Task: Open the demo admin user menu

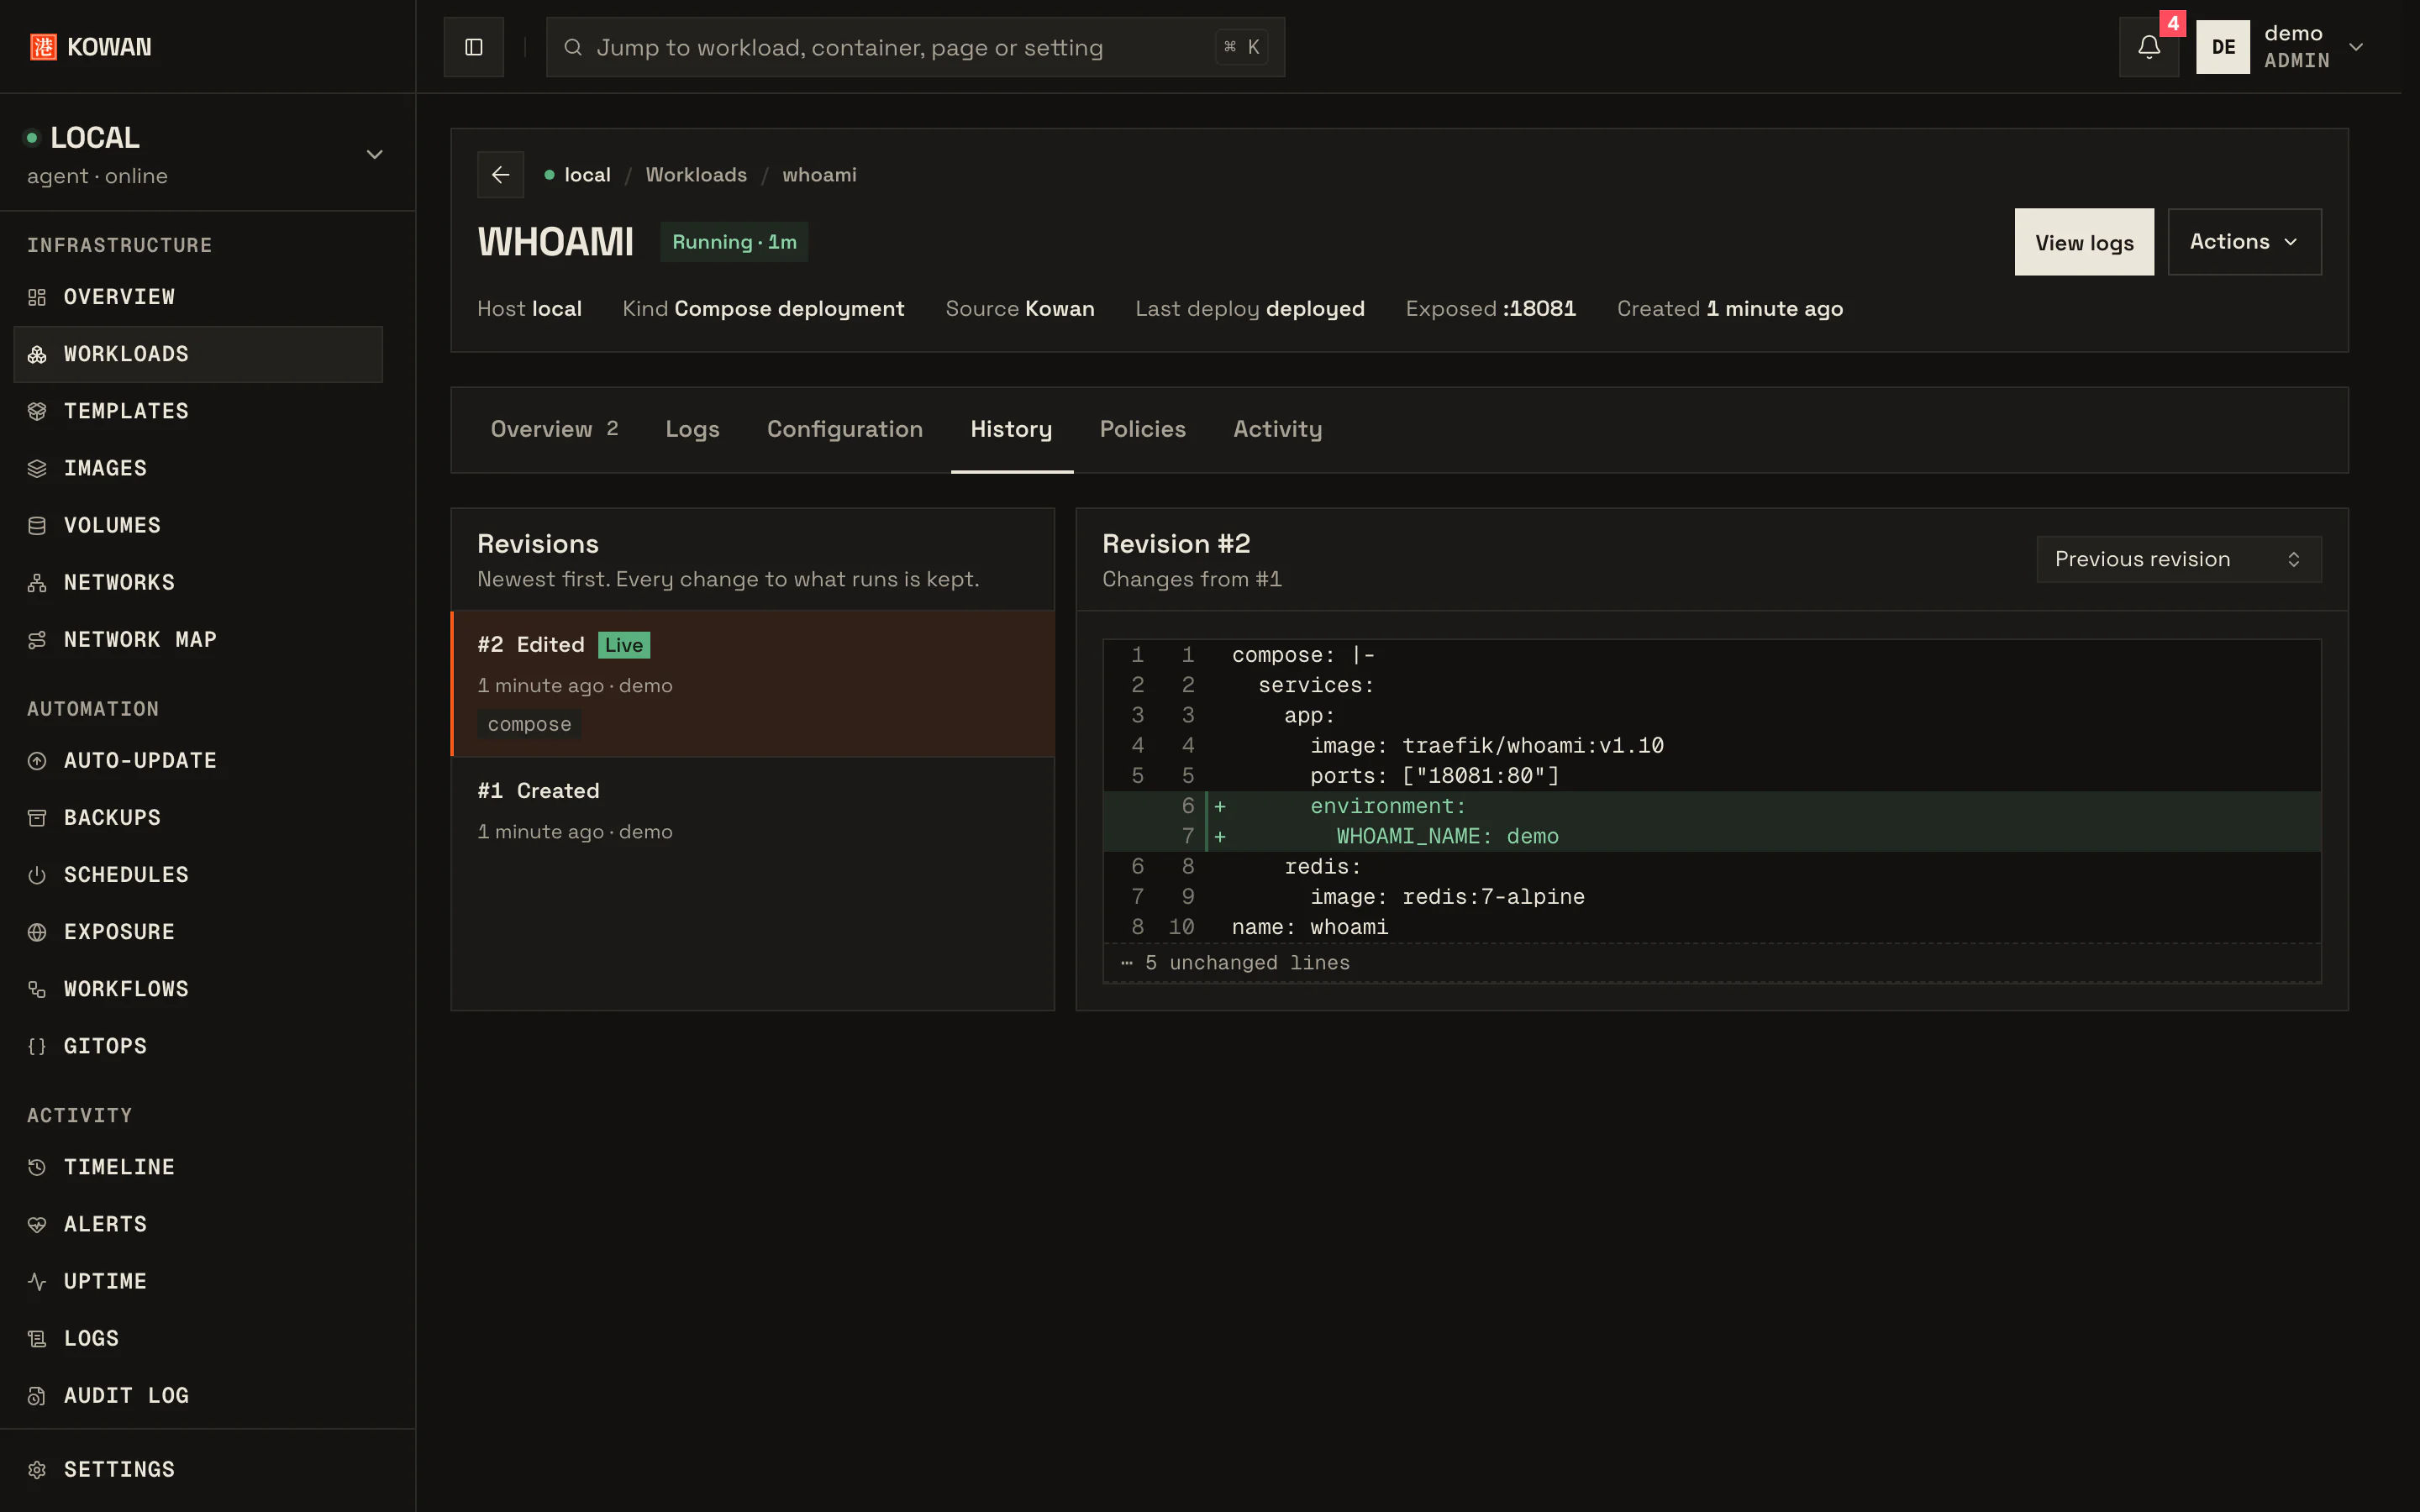Action: tap(2282, 47)
